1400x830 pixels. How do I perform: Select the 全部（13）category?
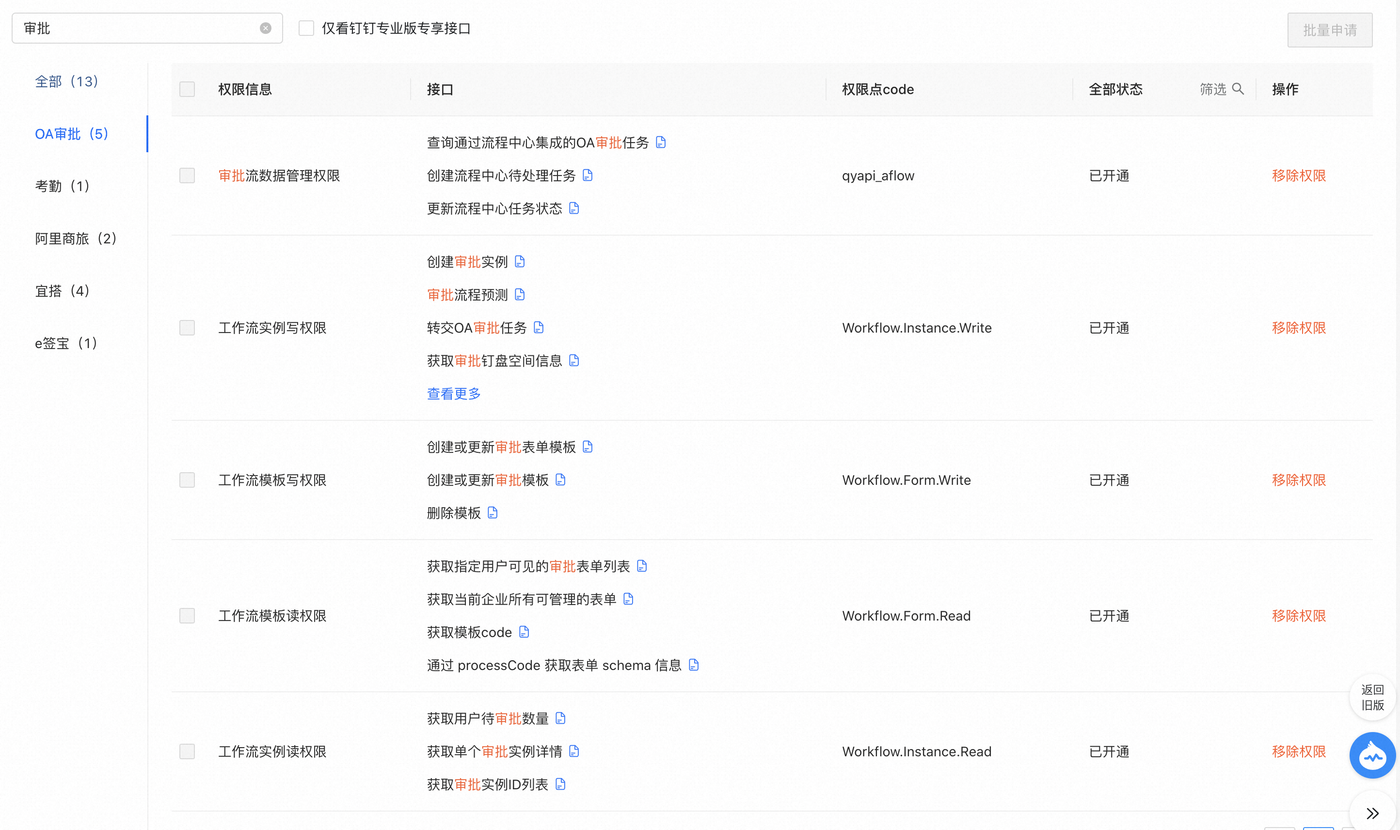pyautogui.click(x=66, y=81)
